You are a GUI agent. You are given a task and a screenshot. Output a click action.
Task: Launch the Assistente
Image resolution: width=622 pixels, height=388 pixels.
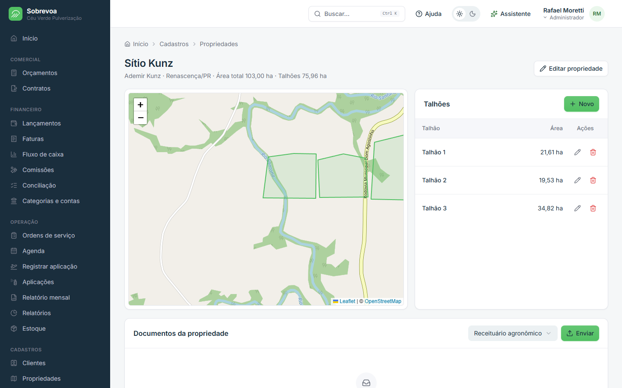point(511,14)
